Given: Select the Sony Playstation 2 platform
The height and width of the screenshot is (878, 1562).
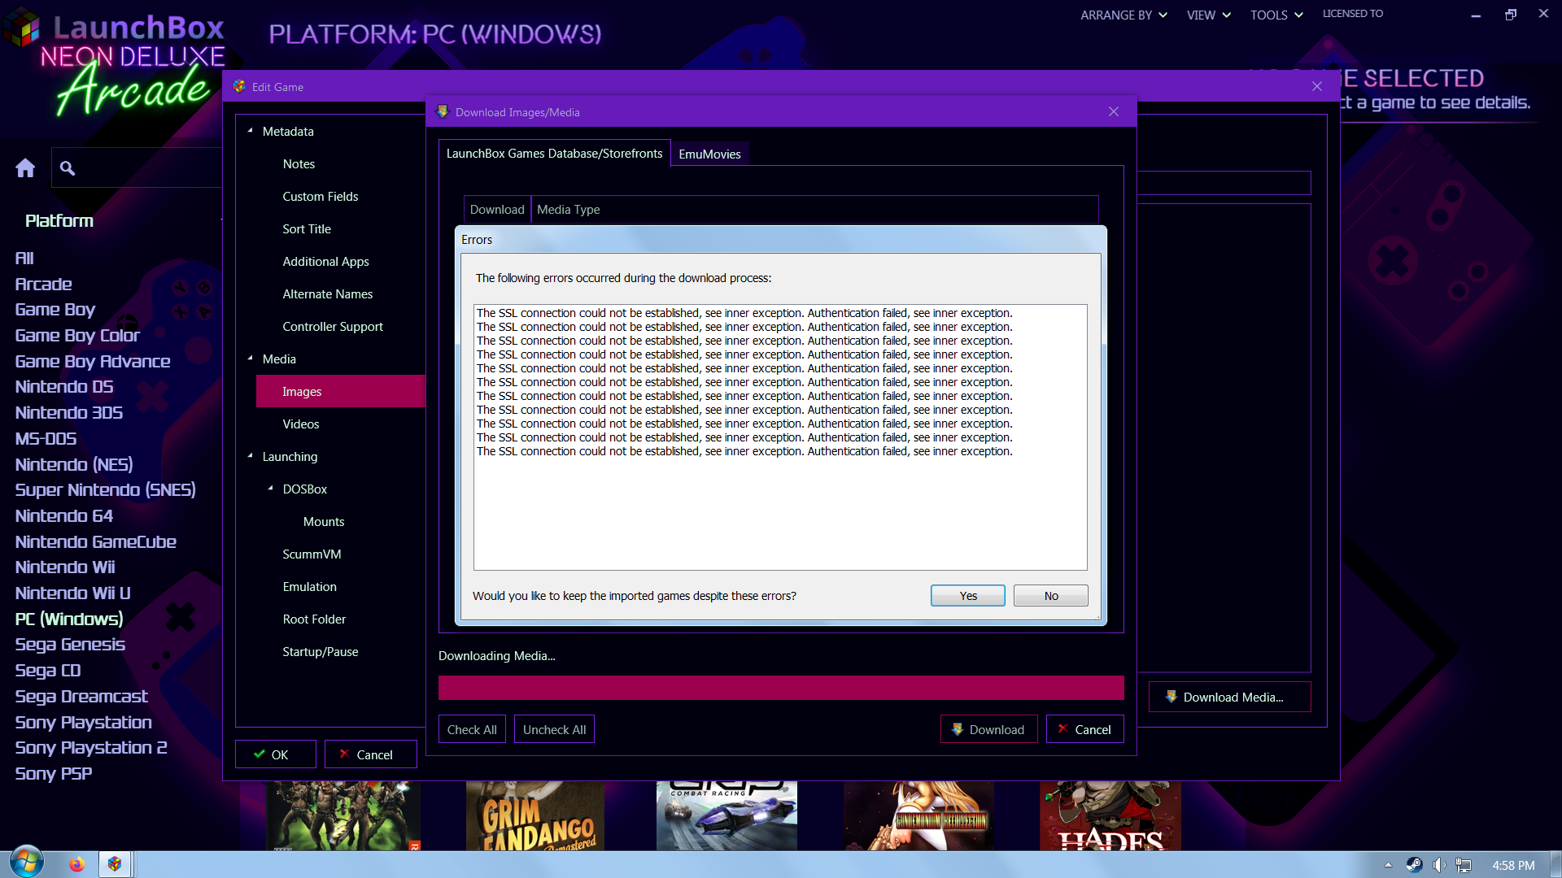Looking at the screenshot, I should point(91,747).
